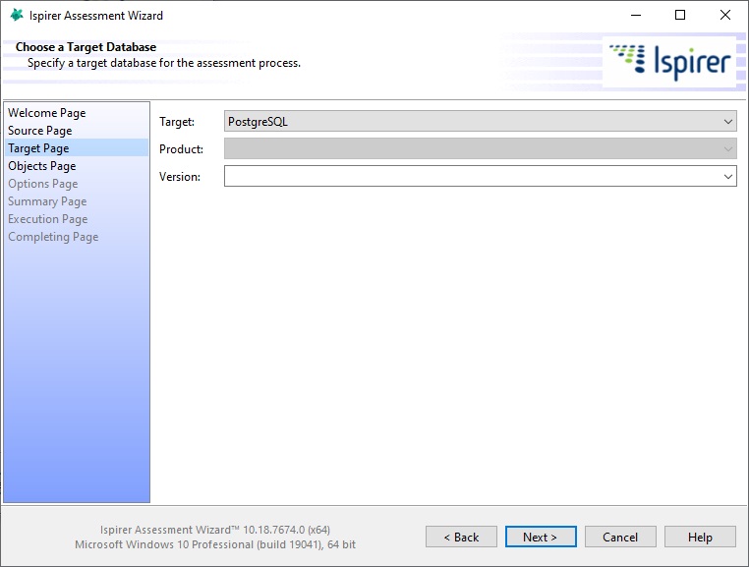This screenshot has height=567, width=749.
Task: Click the Ispirer app icon in title bar
Action: click(17, 16)
